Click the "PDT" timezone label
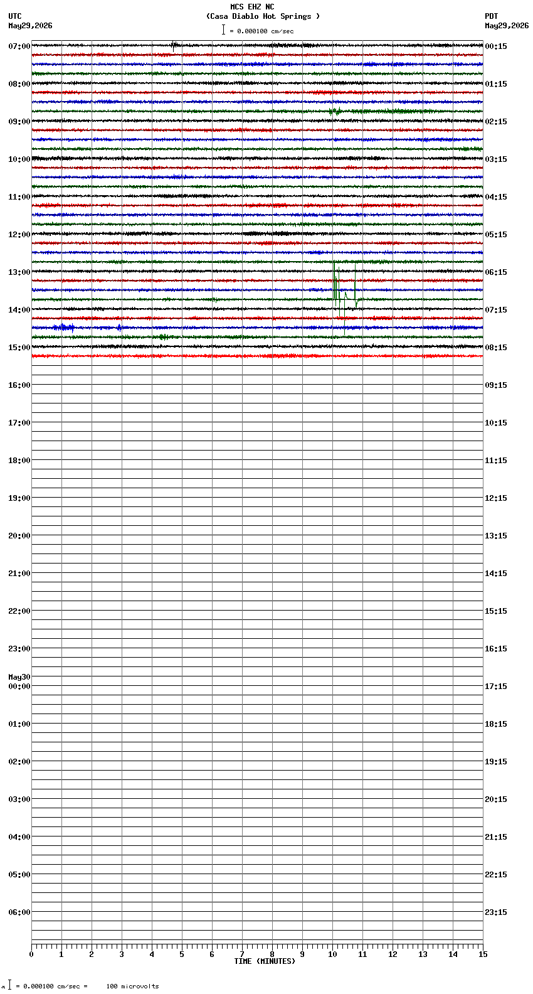The image size is (533, 994). (491, 16)
